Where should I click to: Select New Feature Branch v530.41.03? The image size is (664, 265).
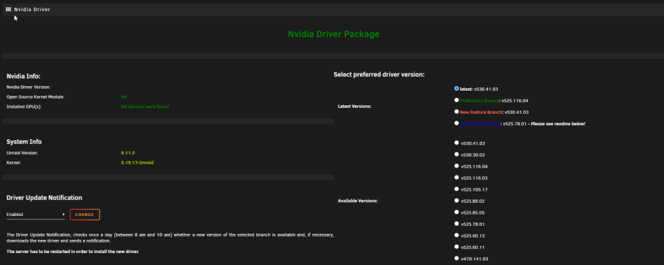click(x=457, y=111)
